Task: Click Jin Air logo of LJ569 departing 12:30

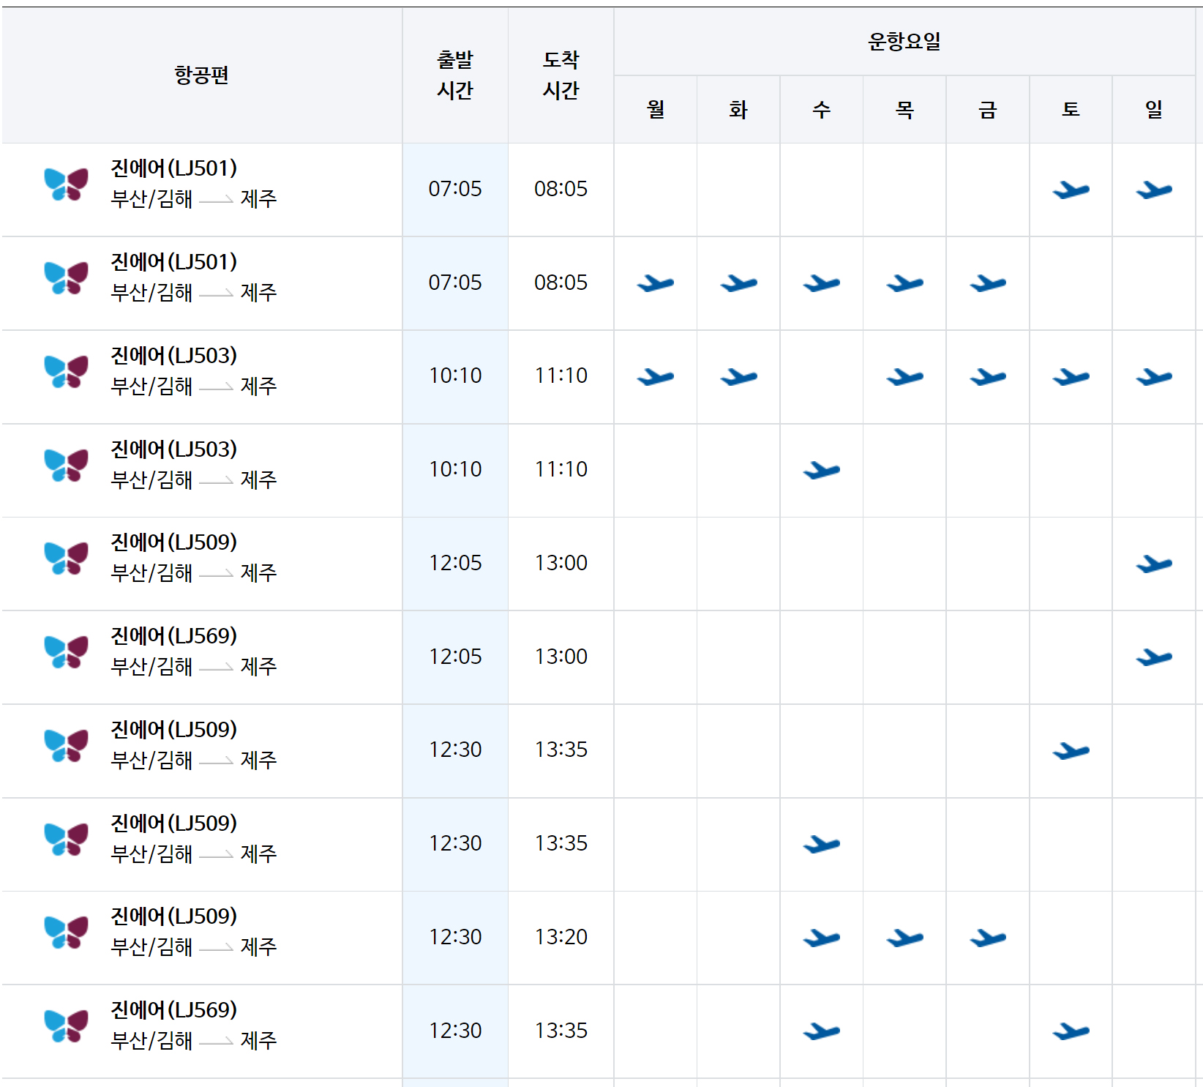Action: (66, 1026)
